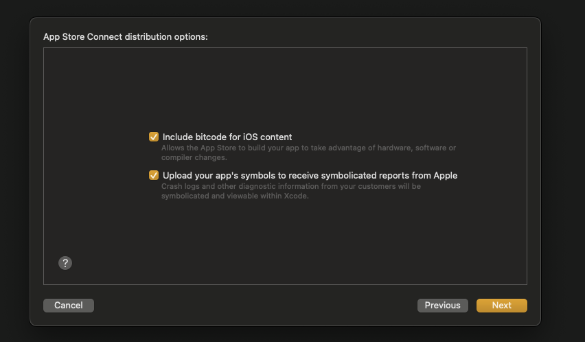This screenshot has height=342, width=585.
Task: Click the Cancel button
Action: coord(69,306)
